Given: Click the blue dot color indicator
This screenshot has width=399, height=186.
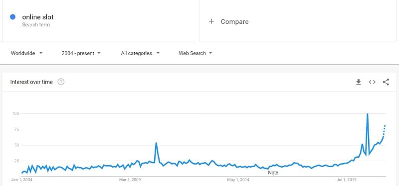Looking at the screenshot, I should coord(12,17).
